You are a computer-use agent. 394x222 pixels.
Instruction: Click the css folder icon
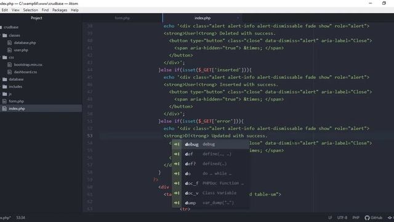(x=4, y=57)
